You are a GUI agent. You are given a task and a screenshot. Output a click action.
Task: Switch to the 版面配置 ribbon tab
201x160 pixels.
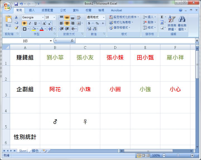coord(47,10)
